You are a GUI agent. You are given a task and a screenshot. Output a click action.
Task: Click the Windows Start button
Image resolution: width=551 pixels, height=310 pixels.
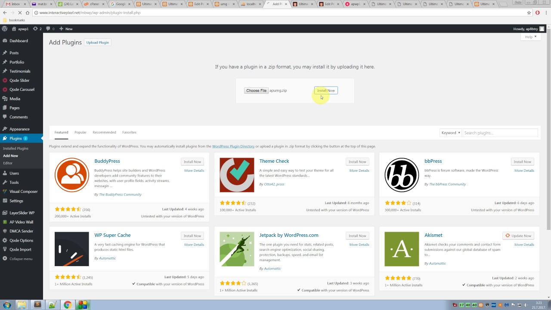point(7,305)
